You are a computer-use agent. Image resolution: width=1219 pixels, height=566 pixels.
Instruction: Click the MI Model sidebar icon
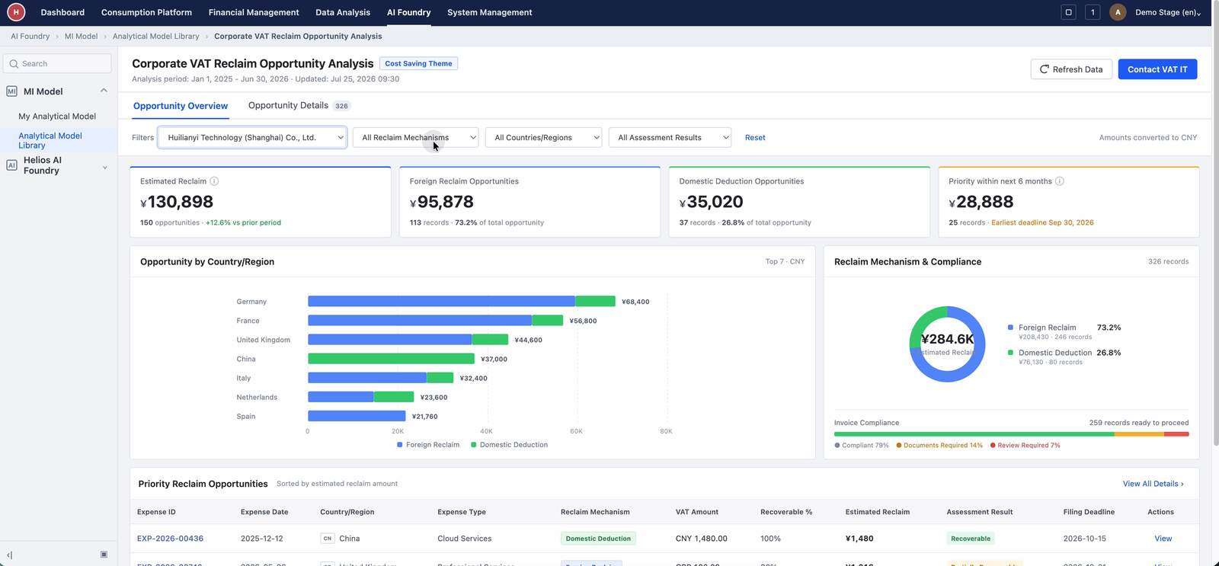pos(11,91)
